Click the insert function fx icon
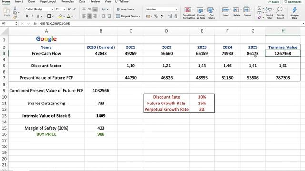Image resolution: width=305 pixels, height=171 pixels. point(35,23)
